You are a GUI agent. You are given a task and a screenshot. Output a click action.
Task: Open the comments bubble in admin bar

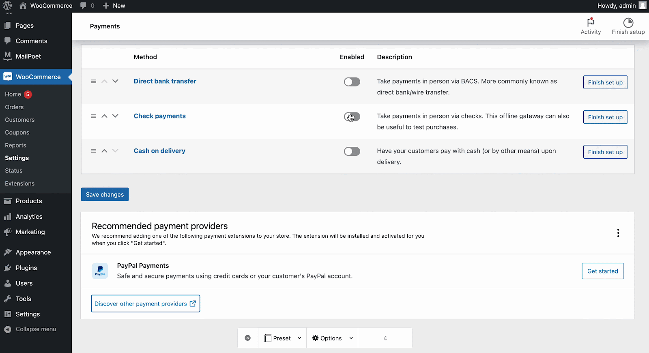pyautogui.click(x=84, y=6)
